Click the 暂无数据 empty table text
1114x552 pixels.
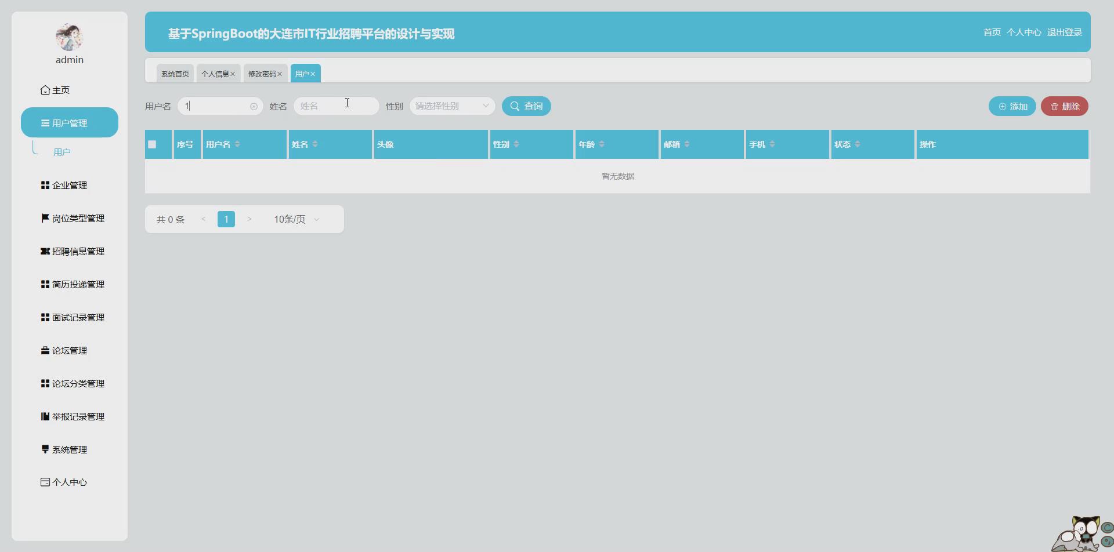coord(618,176)
